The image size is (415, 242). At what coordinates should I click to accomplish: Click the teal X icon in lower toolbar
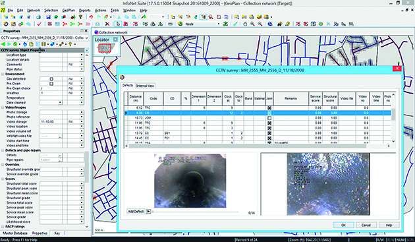tap(328, 24)
